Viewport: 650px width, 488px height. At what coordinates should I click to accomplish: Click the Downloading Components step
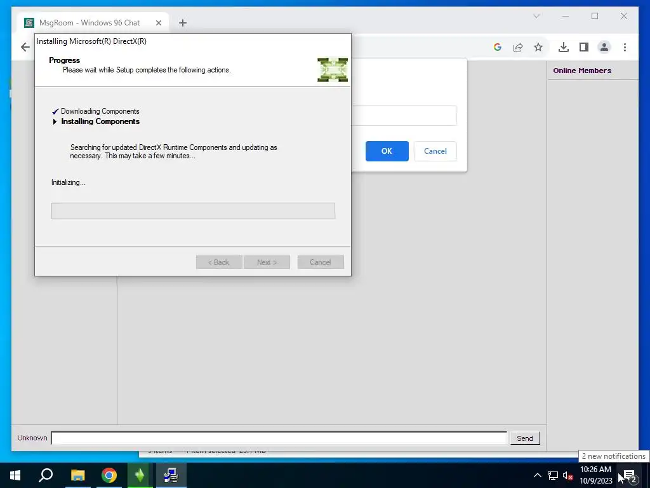(x=100, y=111)
